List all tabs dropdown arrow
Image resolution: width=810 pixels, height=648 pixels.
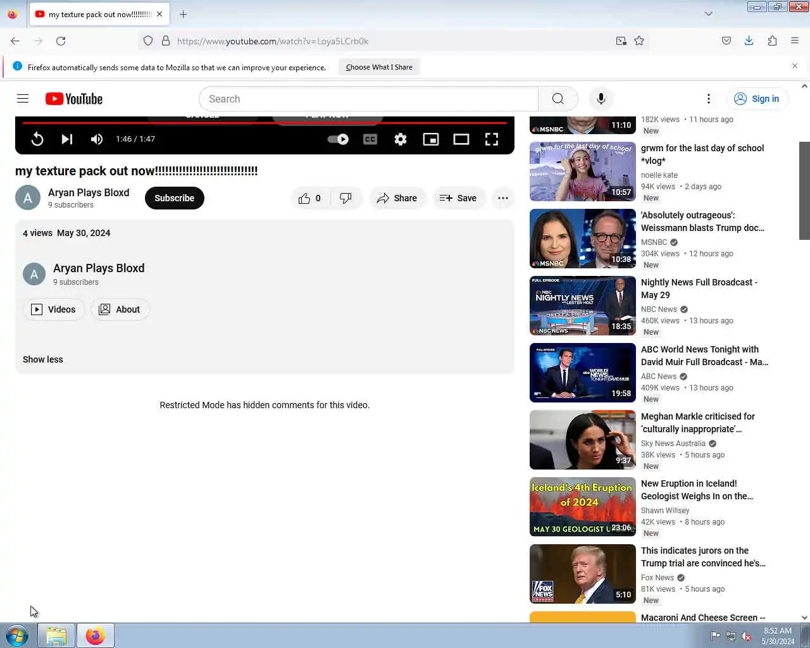[709, 14]
